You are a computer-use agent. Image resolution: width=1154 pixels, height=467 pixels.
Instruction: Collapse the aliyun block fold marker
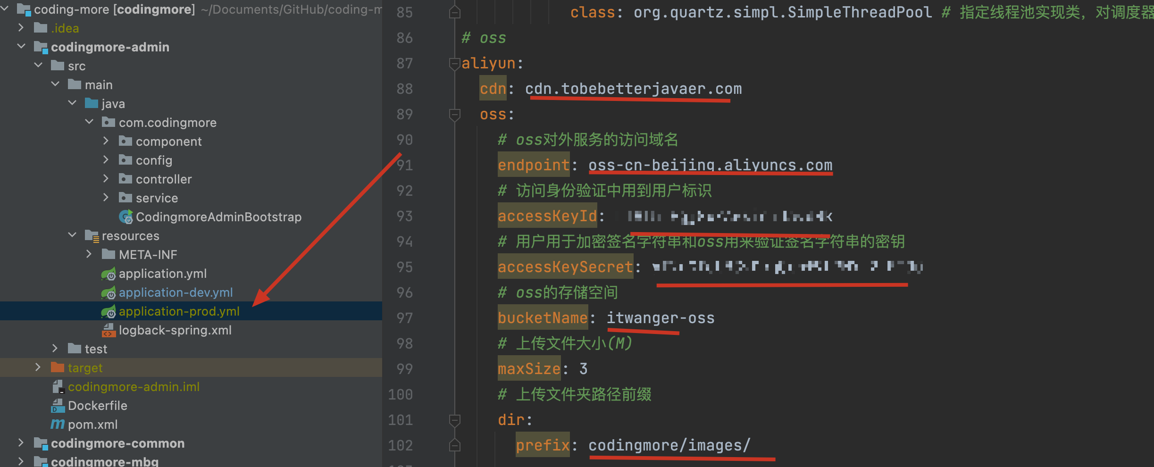point(454,64)
